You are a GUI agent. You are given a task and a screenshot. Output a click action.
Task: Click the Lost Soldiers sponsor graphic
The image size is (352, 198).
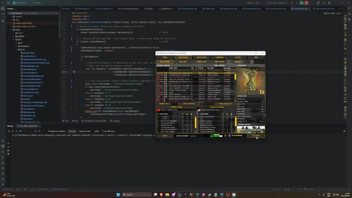click(251, 129)
